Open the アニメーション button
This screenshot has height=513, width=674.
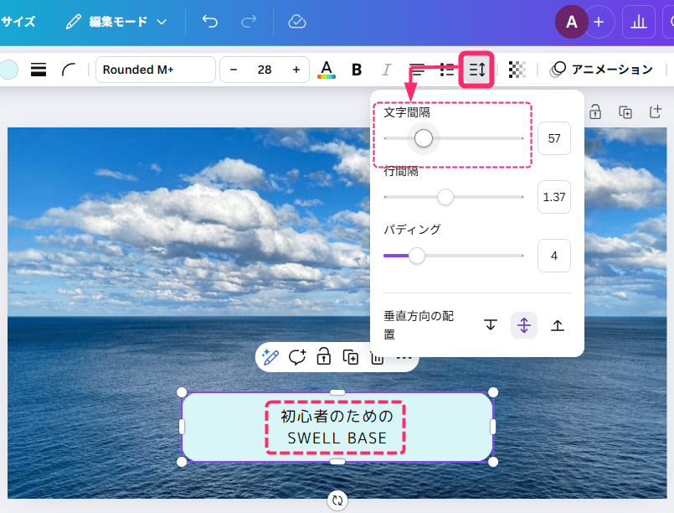[601, 70]
